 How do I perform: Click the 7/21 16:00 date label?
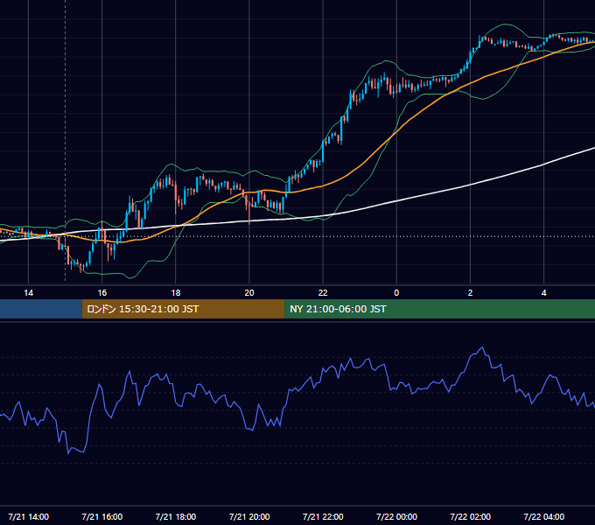102,516
